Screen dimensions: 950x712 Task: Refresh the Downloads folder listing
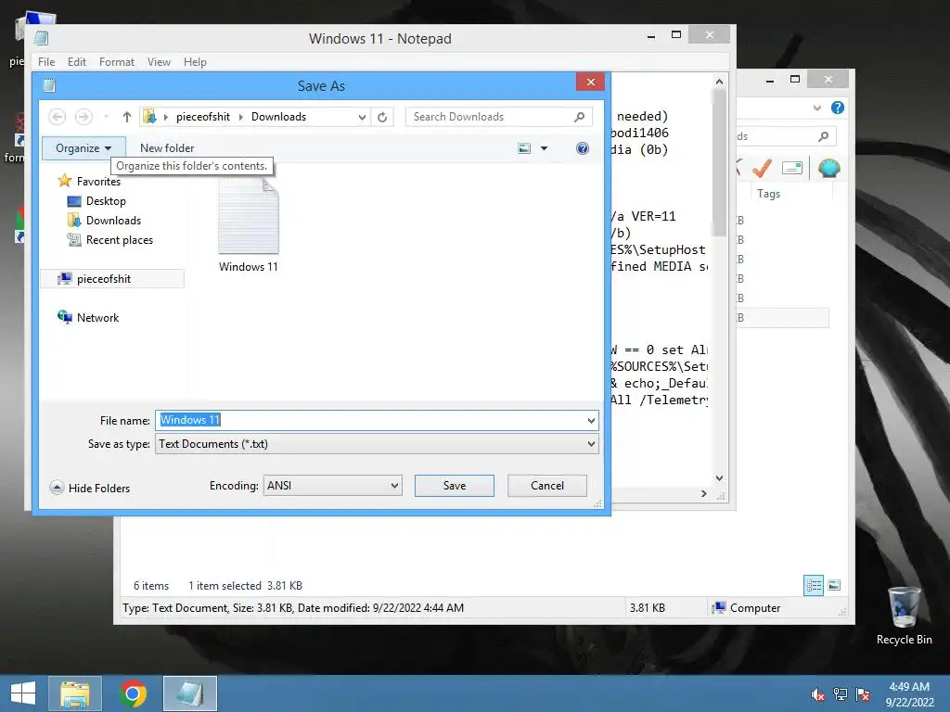[382, 117]
